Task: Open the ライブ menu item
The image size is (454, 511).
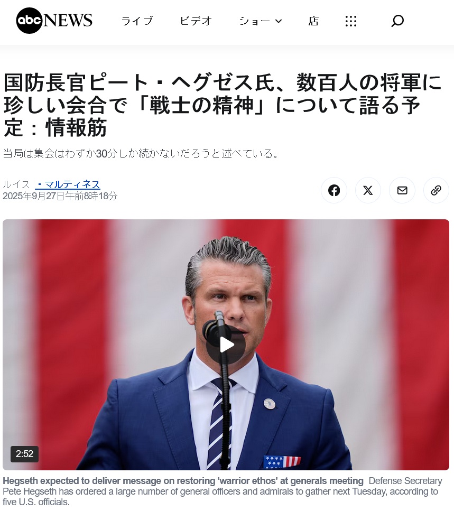Action: [x=137, y=21]
